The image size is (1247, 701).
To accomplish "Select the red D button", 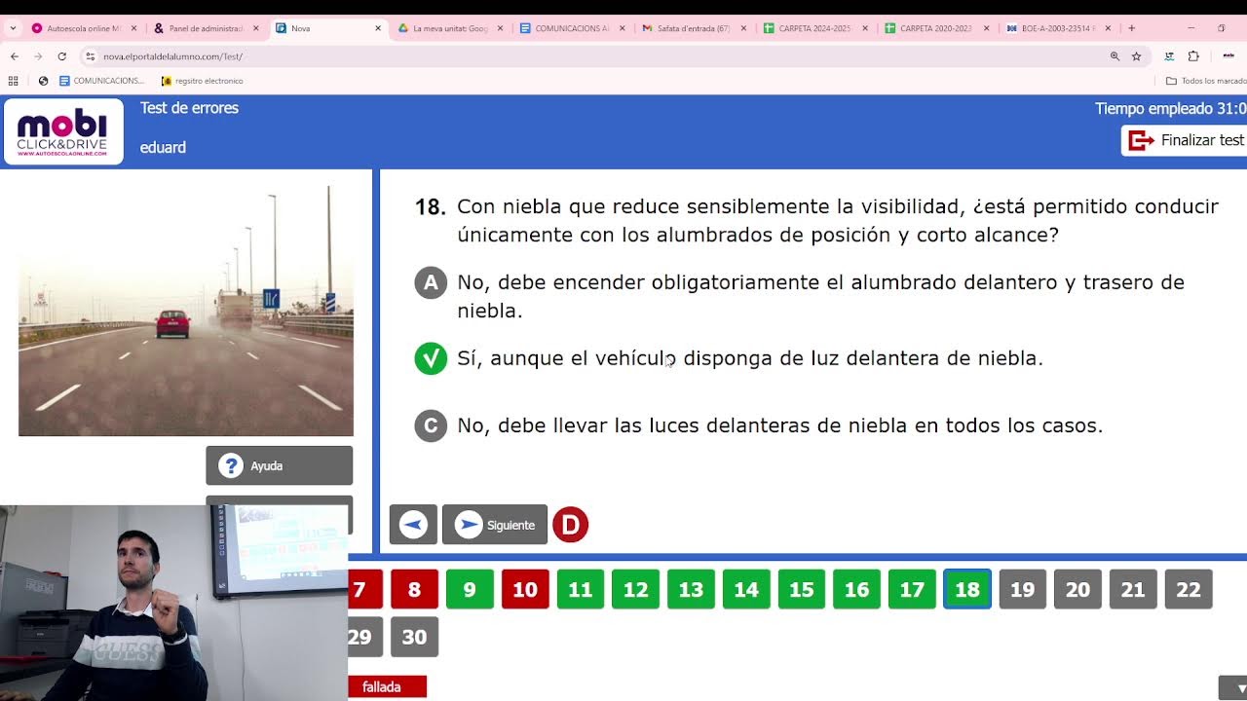I will tap(571, 525).
